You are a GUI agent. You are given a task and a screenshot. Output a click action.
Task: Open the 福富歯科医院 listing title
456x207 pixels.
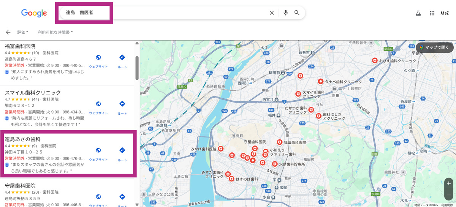coord(20,46)
